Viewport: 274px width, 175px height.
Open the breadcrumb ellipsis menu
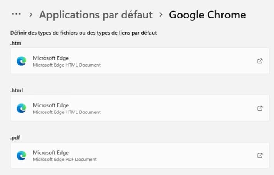pyautogui.click(x=16, y=14)
